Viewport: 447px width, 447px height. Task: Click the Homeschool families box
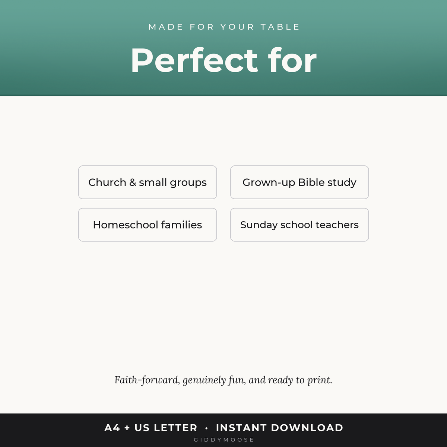pyautogui.click(x=148, y=225)
